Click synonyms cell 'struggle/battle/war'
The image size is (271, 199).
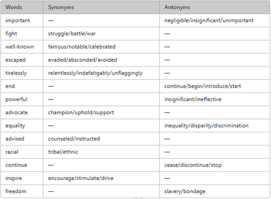coord(72,34)
